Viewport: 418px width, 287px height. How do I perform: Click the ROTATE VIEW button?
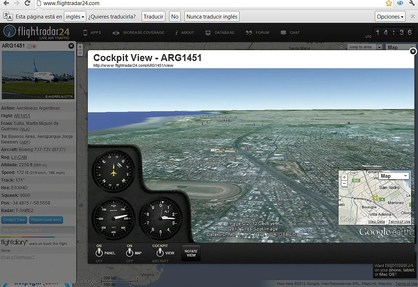(x=191, y=253)
